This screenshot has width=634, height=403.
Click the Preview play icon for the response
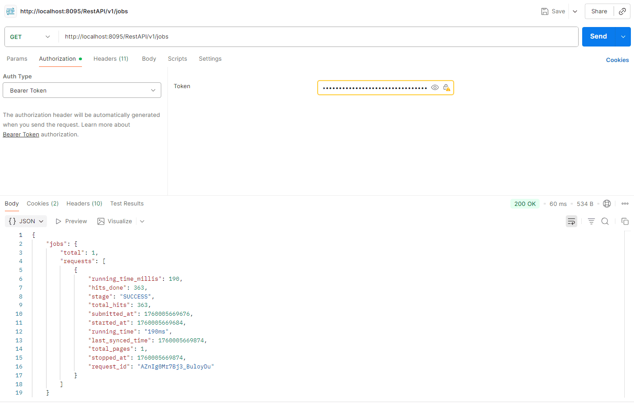[58, 221]
